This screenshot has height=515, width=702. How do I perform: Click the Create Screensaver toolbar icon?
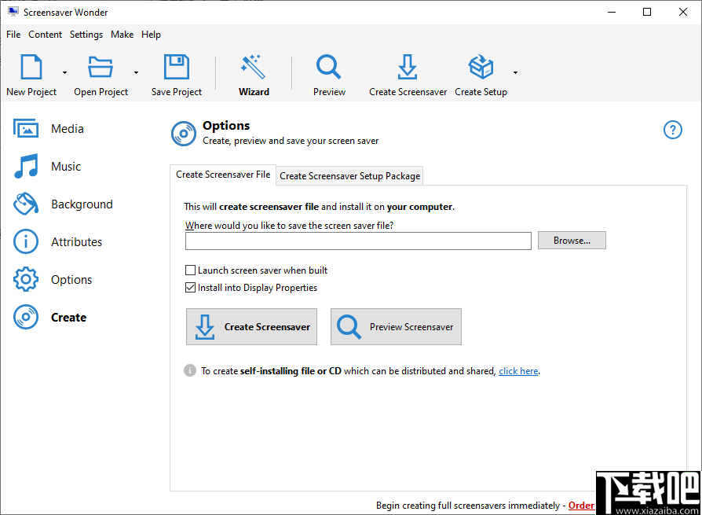tap(408, 68)
